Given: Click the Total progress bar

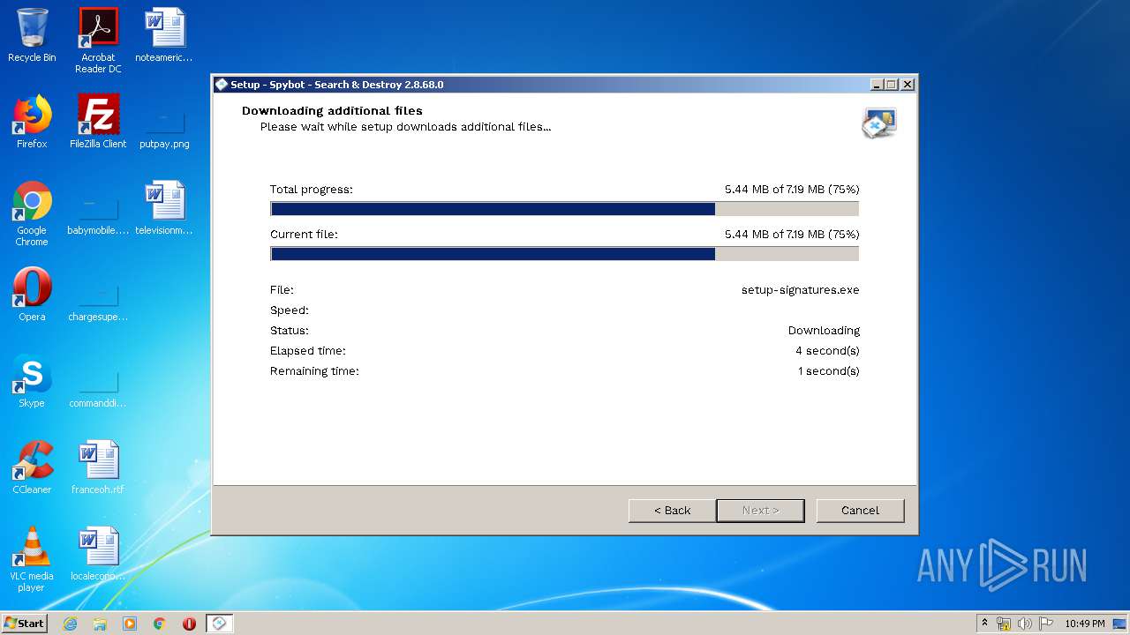Looking at the screenshot, I should [x=564, y=209].
